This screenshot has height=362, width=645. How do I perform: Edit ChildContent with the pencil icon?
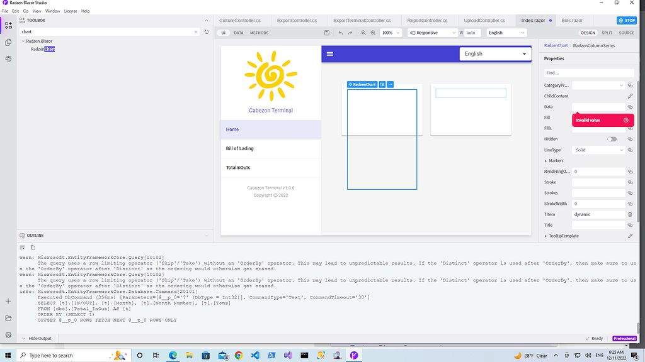tap(629, 96)
